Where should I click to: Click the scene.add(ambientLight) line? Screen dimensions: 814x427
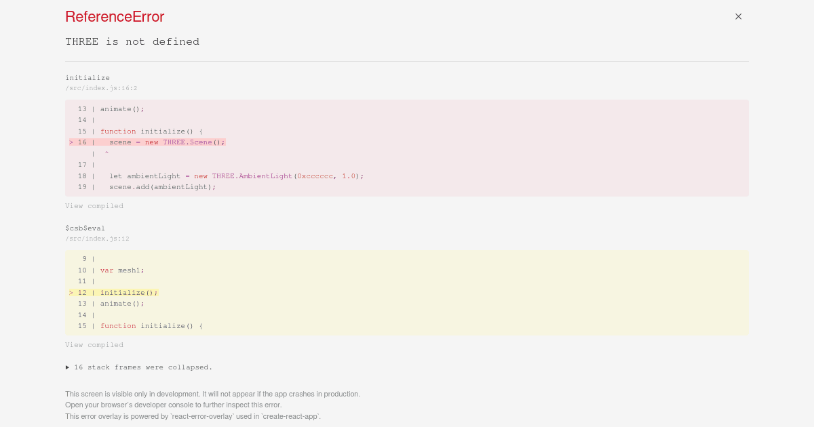163,186
